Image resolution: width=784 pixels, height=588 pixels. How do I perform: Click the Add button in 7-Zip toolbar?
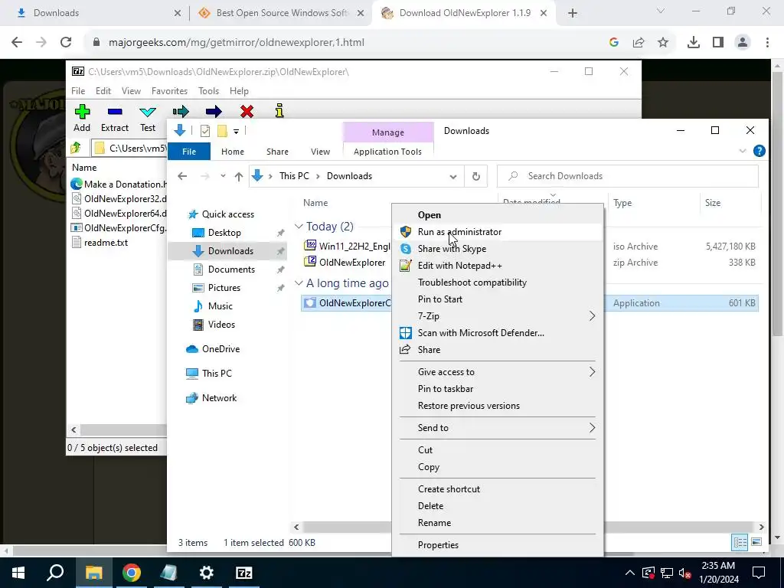pyautogui.click(x=82, y=118)
